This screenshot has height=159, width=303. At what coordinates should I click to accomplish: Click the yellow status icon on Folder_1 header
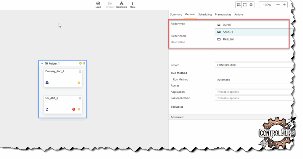pos(80,63)
